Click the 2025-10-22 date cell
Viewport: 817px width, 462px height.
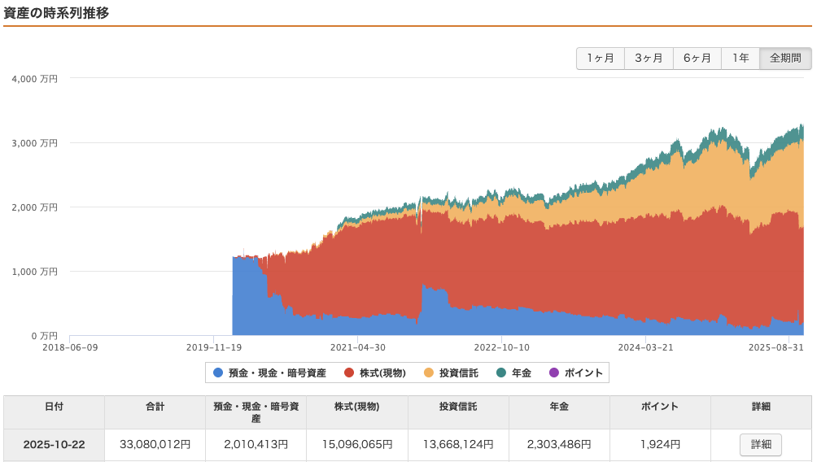click(x=54, y=445)
